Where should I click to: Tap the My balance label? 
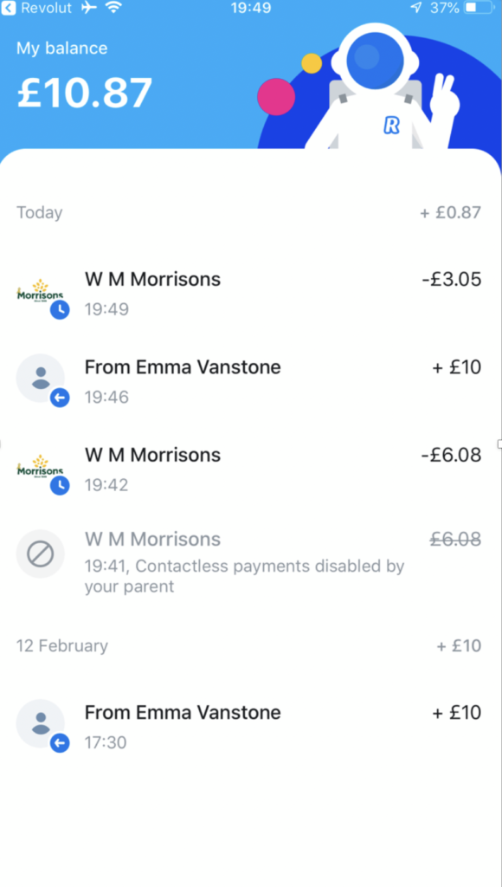[x=61, y=49]
